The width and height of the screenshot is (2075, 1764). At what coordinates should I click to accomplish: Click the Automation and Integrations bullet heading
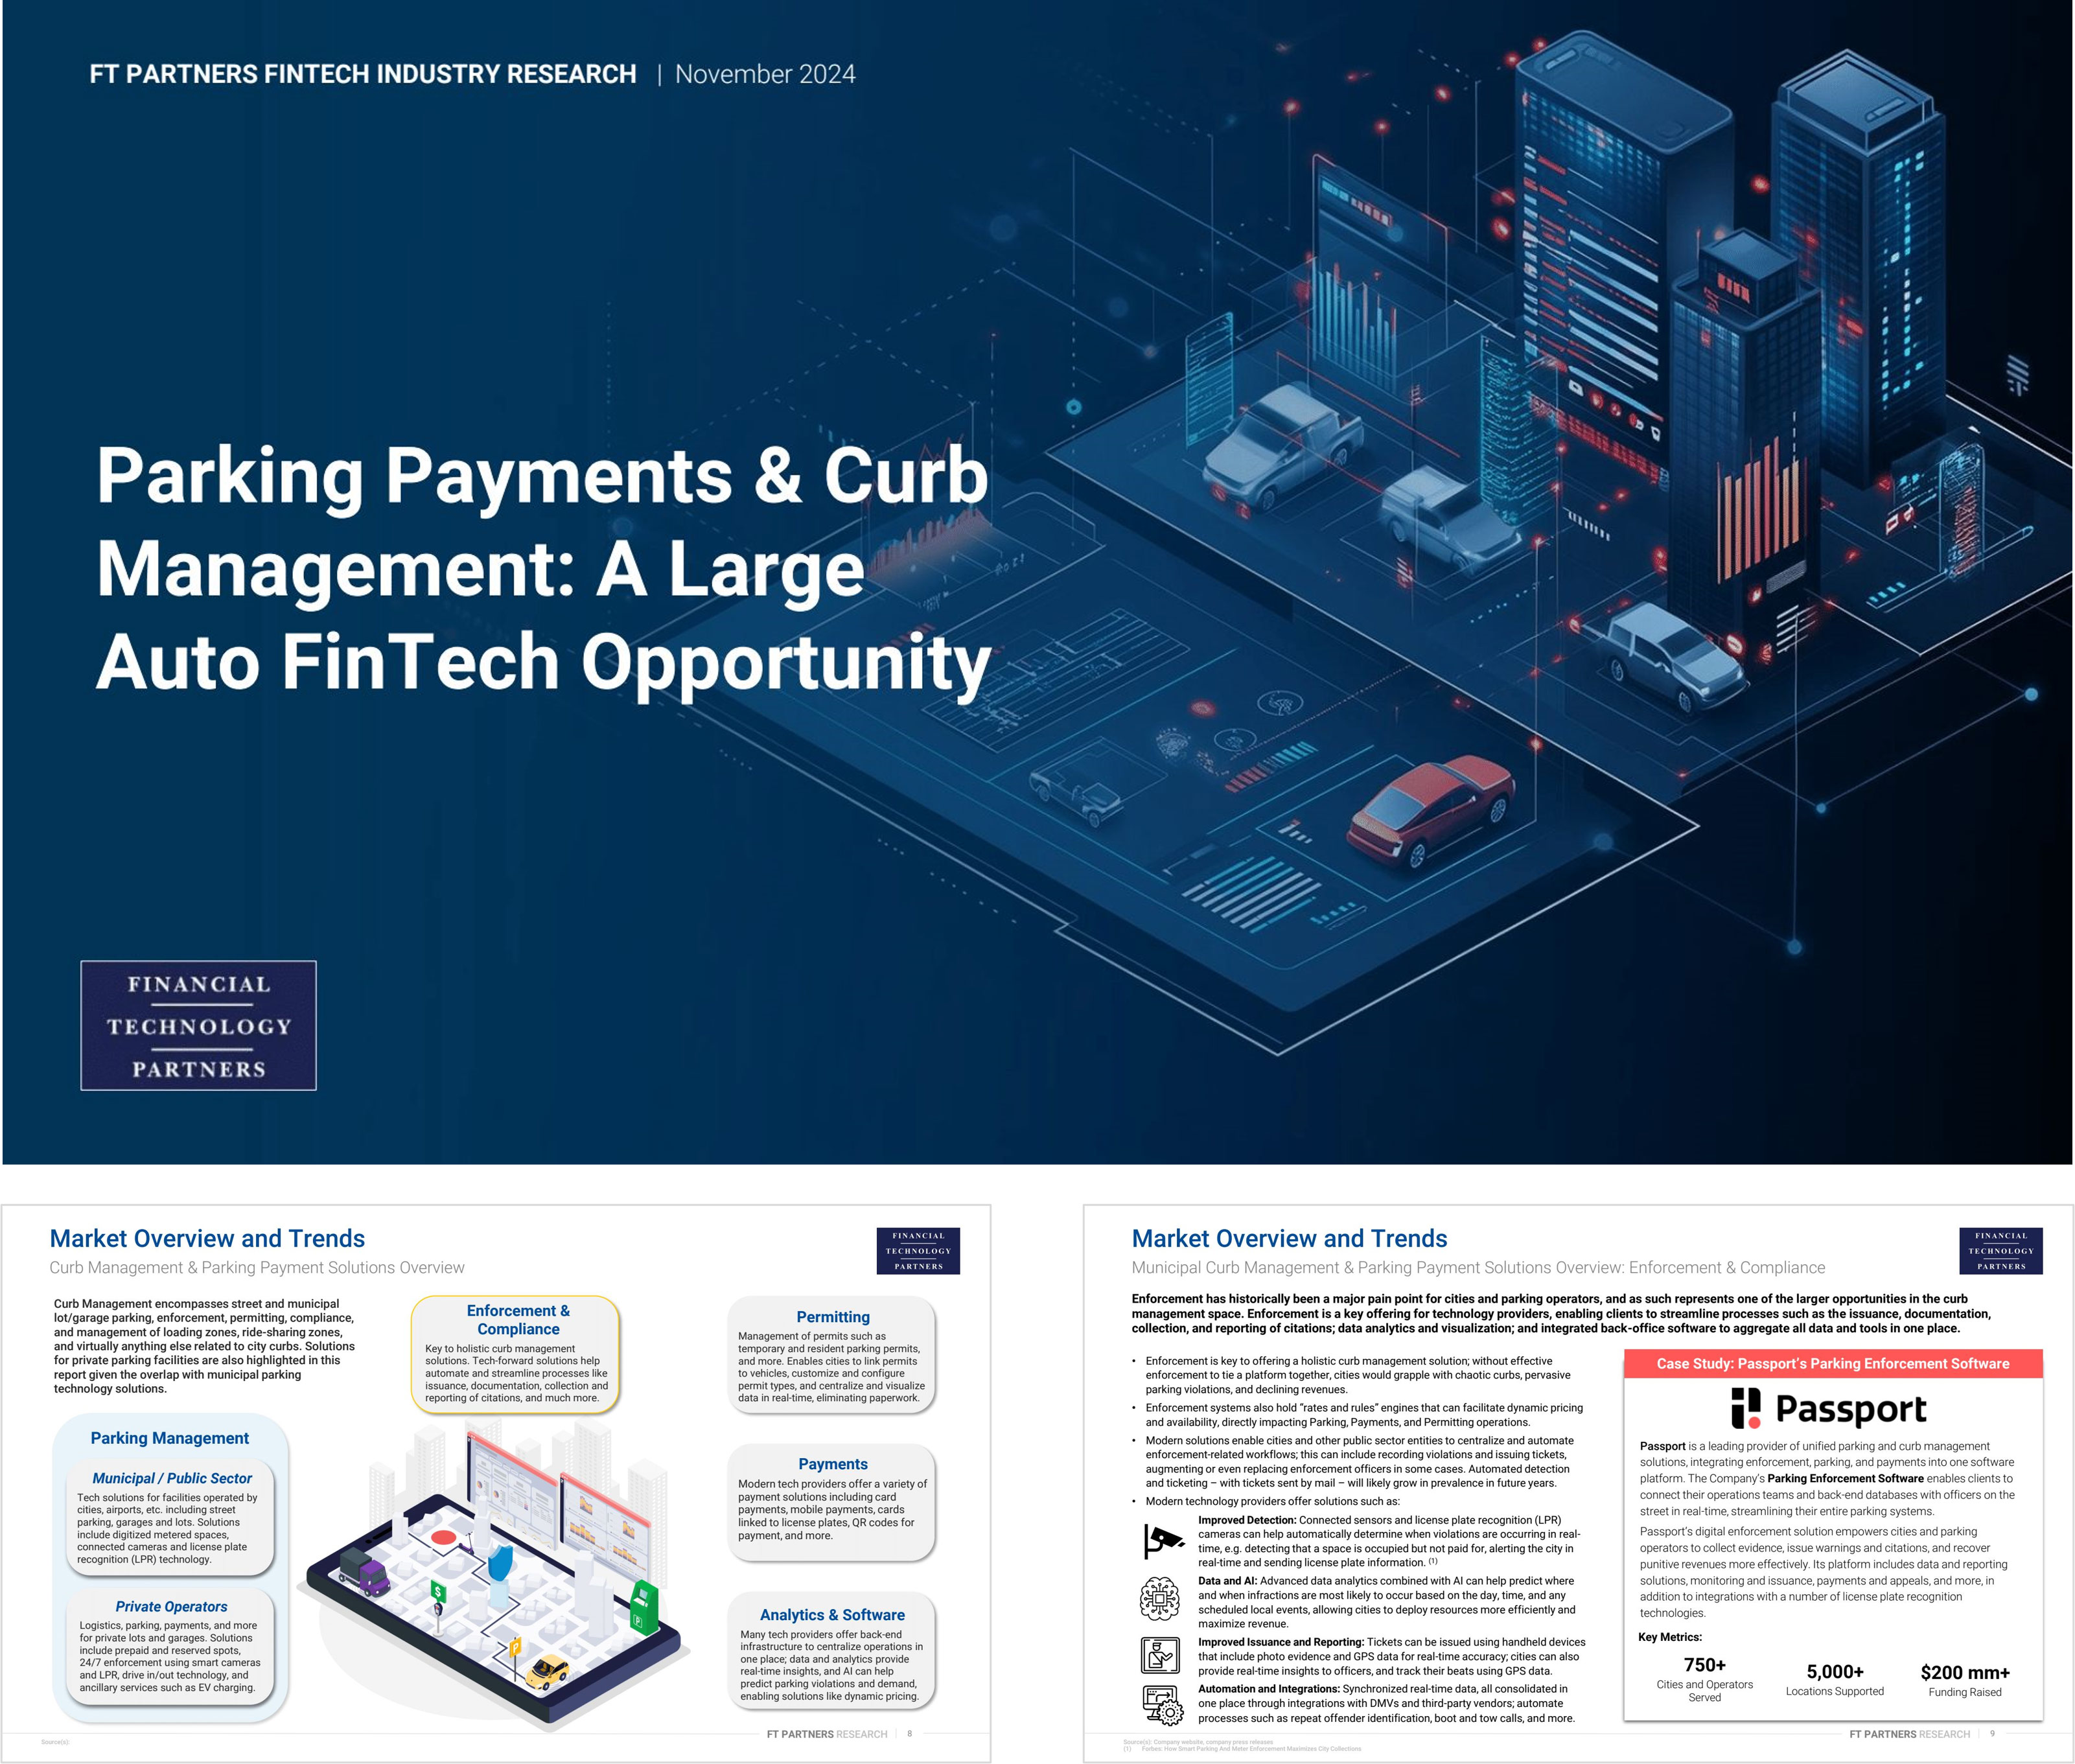(1269, 1689)
